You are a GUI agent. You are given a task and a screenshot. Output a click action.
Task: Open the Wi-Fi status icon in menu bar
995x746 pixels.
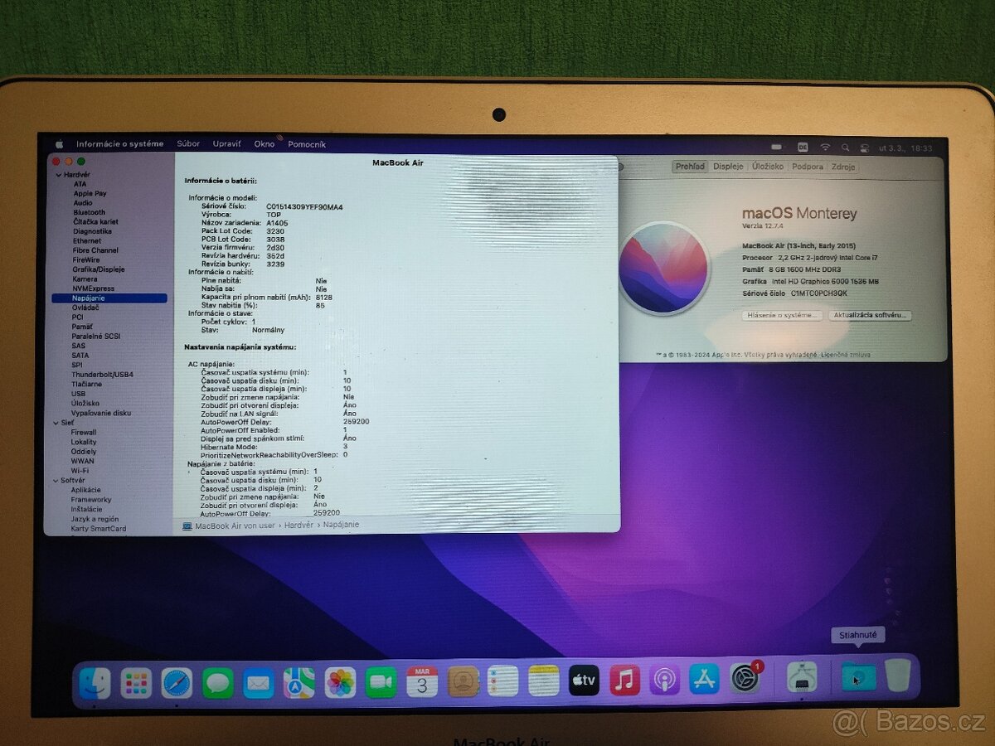(x=825, y=146)
